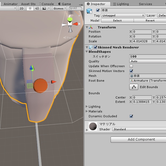Click the Model Revert button
The height and width of the screenshot is (166, 166).
(x=150, y=21)
